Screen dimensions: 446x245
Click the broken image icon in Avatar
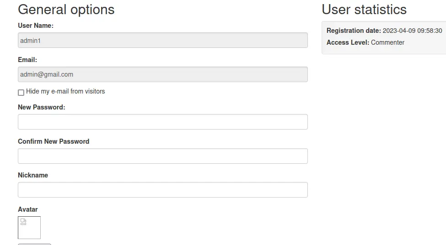click(23, 222)
